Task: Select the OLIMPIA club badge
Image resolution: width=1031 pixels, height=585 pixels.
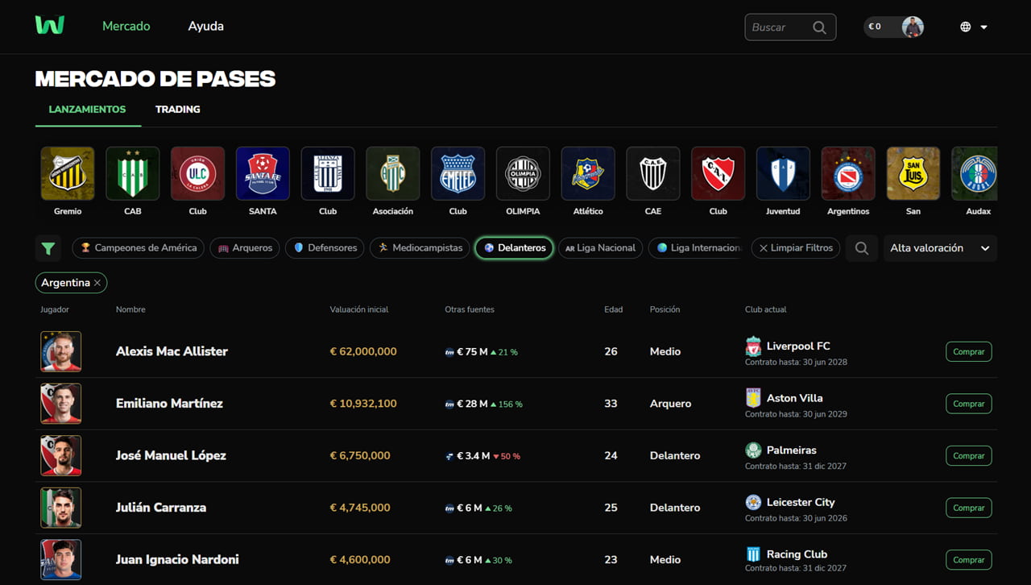Action: coord(523,173)
